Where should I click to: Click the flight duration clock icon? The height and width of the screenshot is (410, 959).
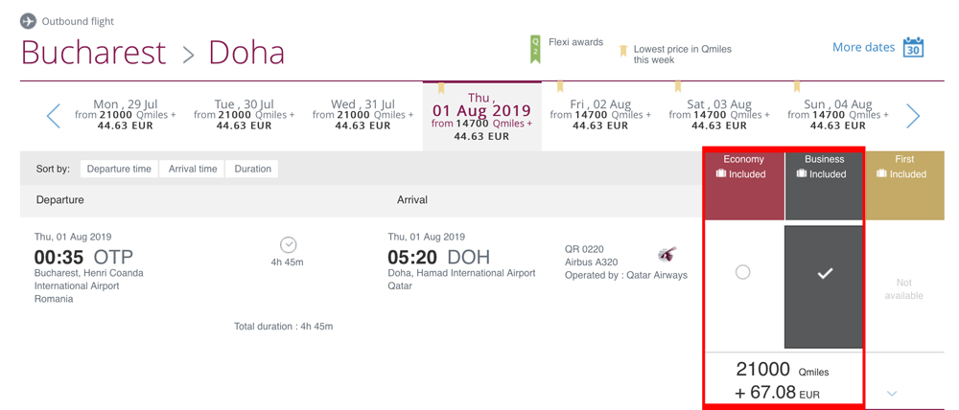click(x=288, y=245)
